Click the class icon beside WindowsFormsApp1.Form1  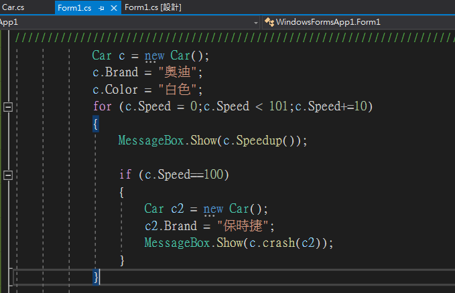coord(269,22)
